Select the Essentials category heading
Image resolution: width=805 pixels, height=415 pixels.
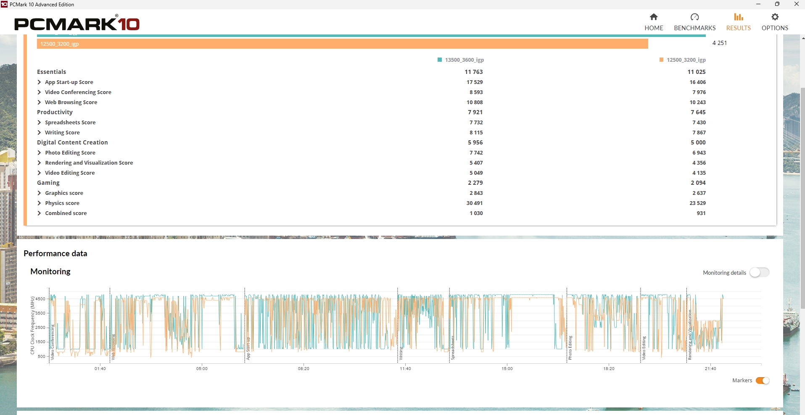tap(51, 72)
